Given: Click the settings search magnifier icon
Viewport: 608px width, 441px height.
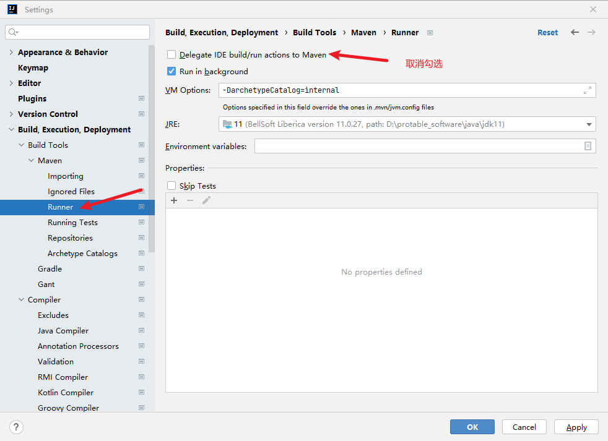Looking at the screenshot, I should coord(14,32).
